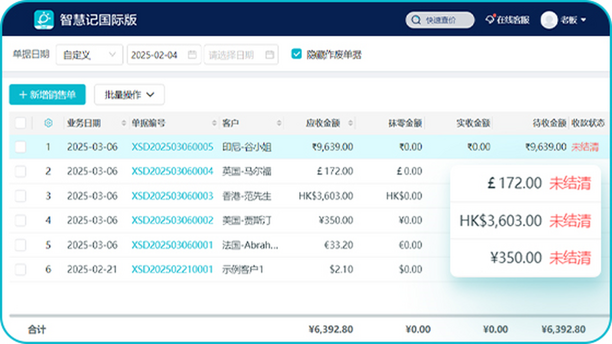Open the end date calendar icon
Viewport: 612px width, 344px height.
(269, 55)
